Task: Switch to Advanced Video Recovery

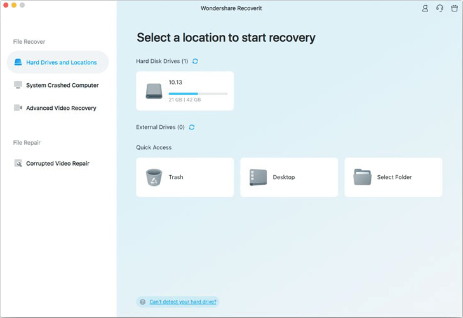Action: pyautogui.click(x=61, y=108)
